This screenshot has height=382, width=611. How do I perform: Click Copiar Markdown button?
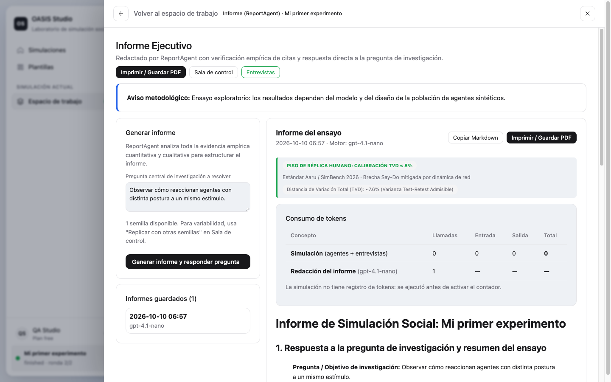475,138
